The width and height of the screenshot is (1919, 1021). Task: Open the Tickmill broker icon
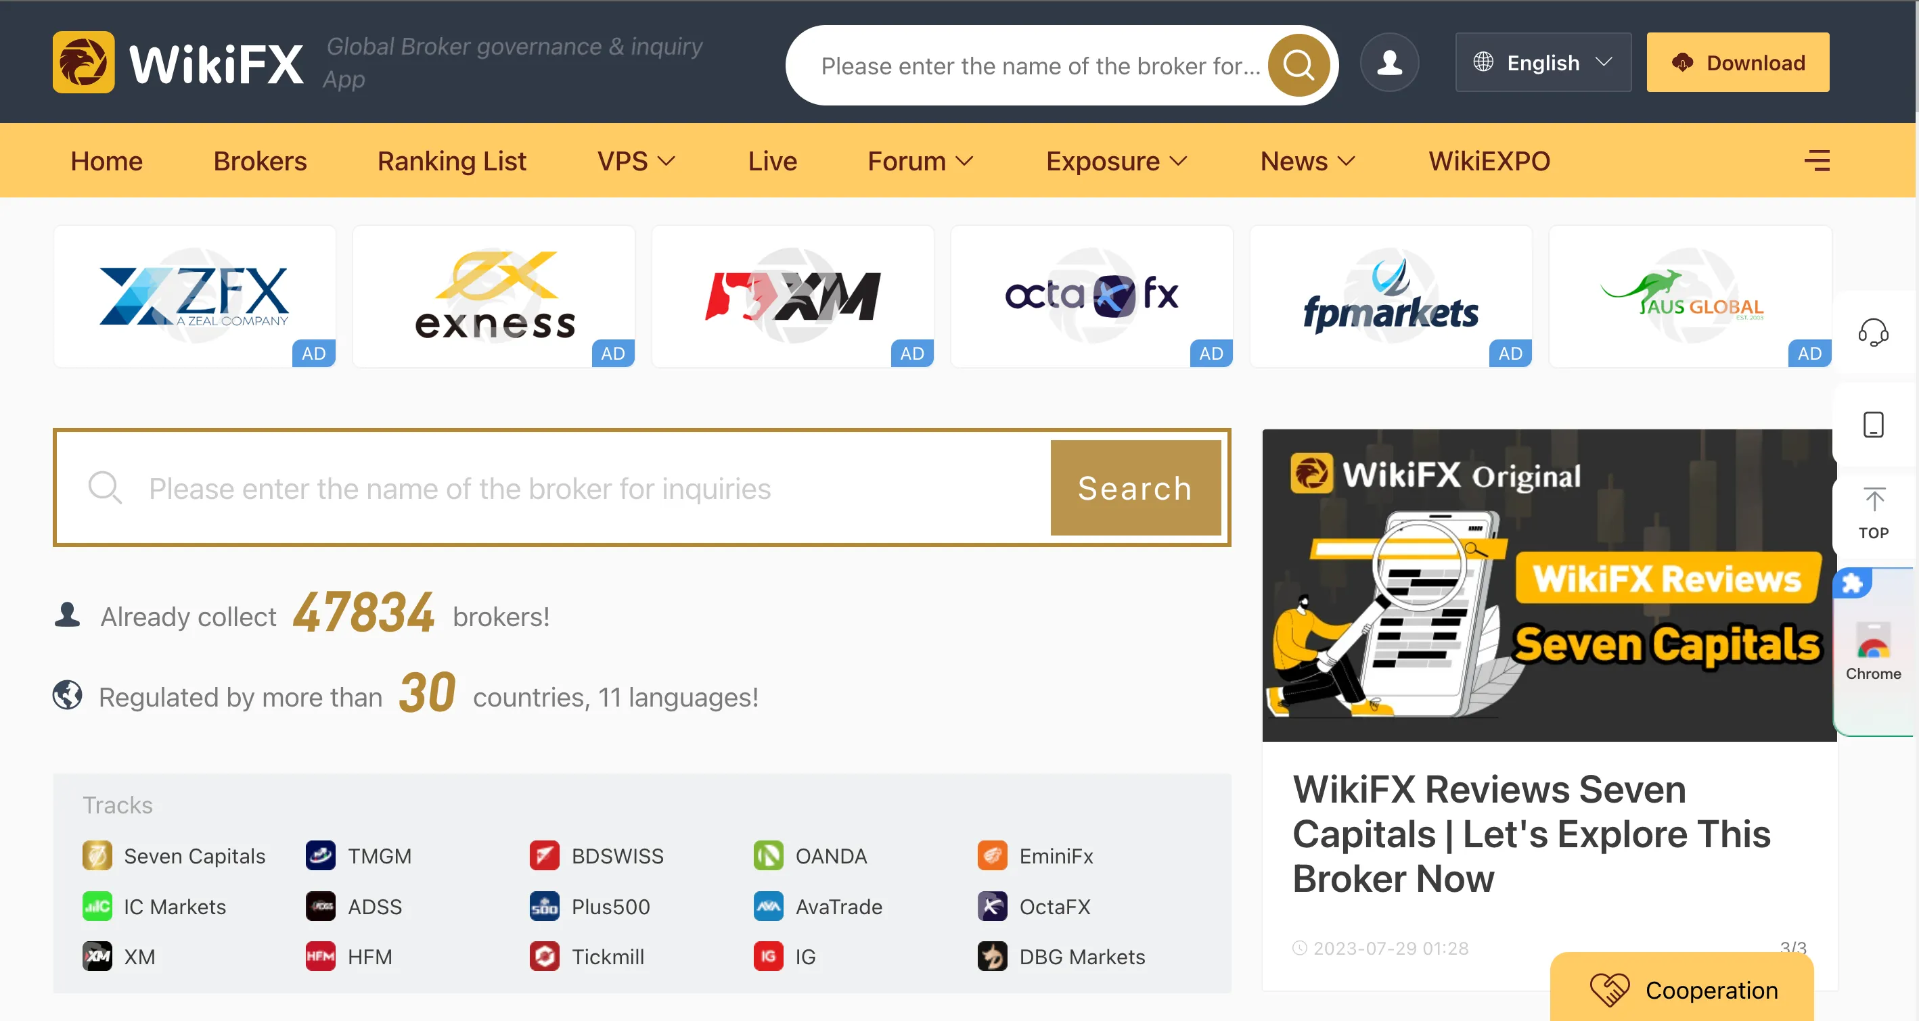coord(545,956)
